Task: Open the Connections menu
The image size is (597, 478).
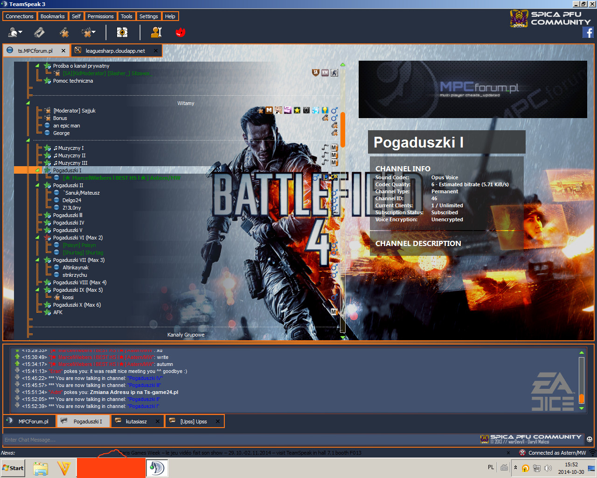Action: pos(20,16)
